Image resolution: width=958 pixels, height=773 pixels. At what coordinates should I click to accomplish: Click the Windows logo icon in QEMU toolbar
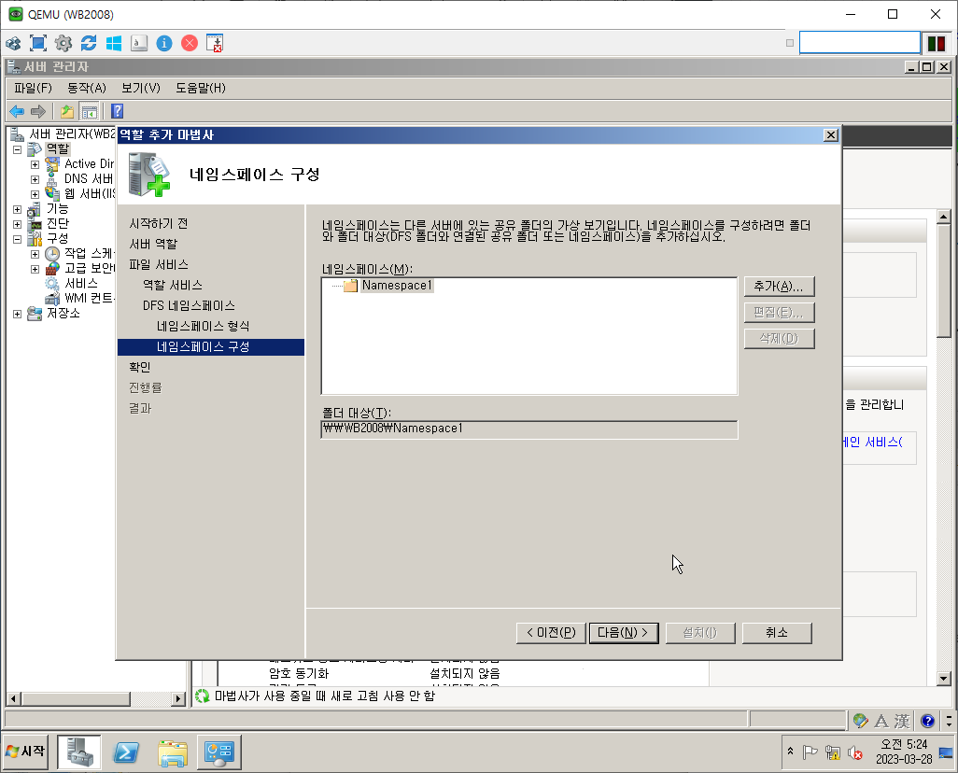coord(114,43)
